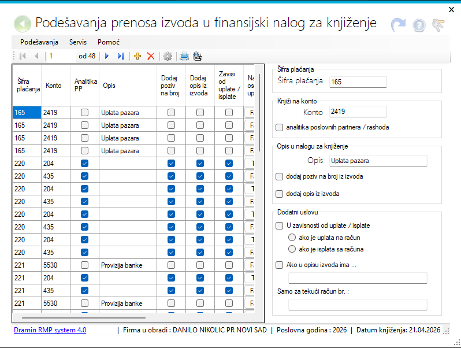Select the highlighted 165 cell in first row

(x=27, y=112)
